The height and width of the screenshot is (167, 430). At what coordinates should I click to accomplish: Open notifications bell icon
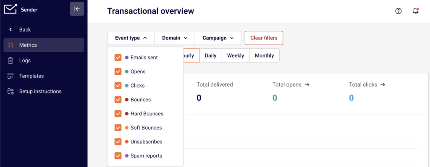[416, 11]
